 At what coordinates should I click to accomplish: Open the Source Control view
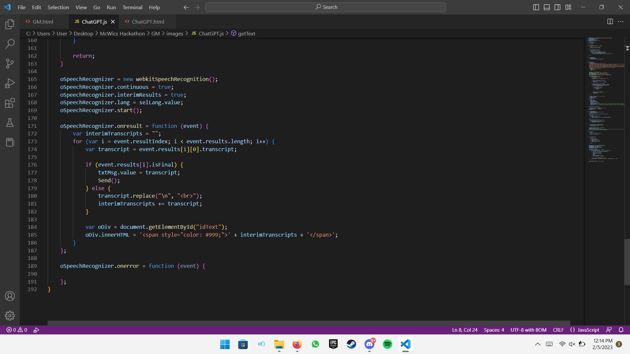click(10, 64)
